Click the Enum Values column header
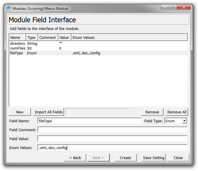This screenshot has width=198, height=171. pyautogui.click(x=83, y=37)
